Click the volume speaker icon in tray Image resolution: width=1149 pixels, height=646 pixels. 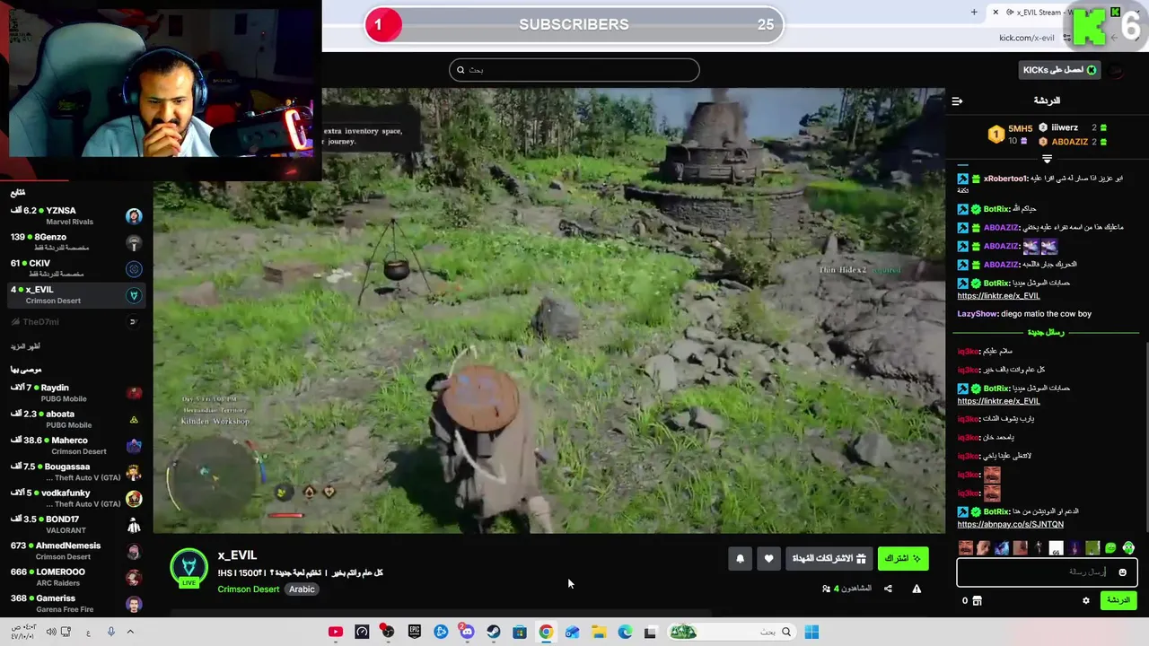tap(51, 632)
